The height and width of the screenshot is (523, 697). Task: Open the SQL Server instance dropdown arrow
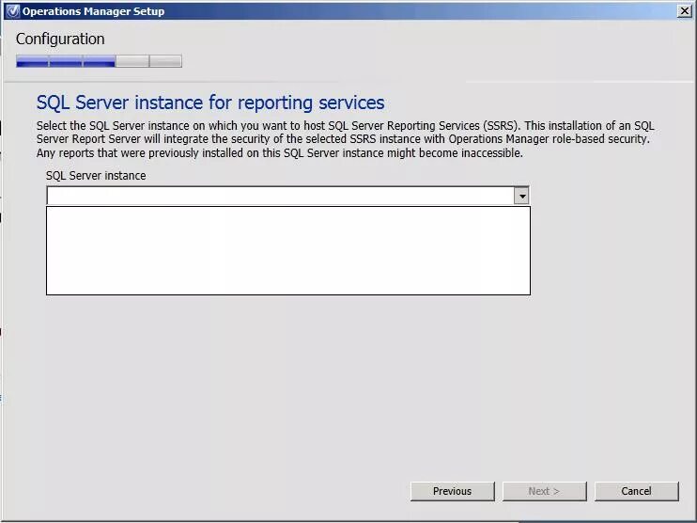(x=521, y=196)
